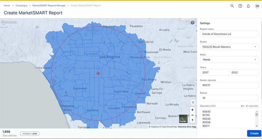Open the search icon in header
The height and width of the screenshot is (139, 262).
click(x=232, y=6)
